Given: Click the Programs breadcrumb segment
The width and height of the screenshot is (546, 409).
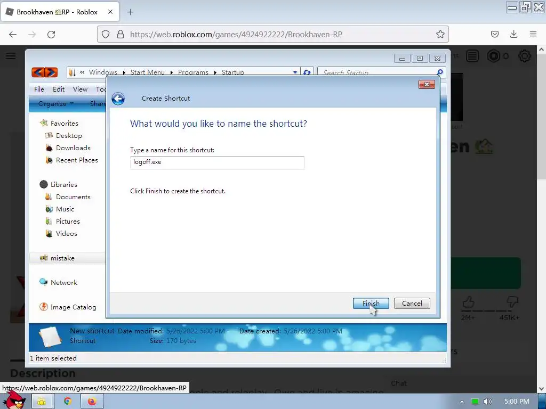Looking at the screenshot, I should pos(193,72).
